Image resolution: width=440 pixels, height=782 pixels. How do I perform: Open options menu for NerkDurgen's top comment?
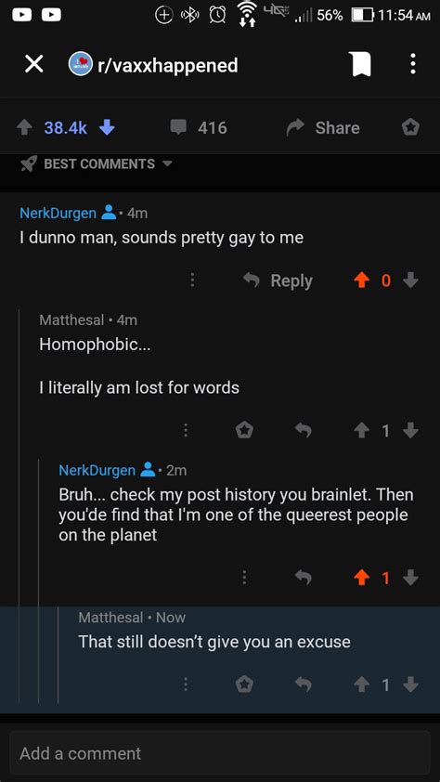coord(192,280)
